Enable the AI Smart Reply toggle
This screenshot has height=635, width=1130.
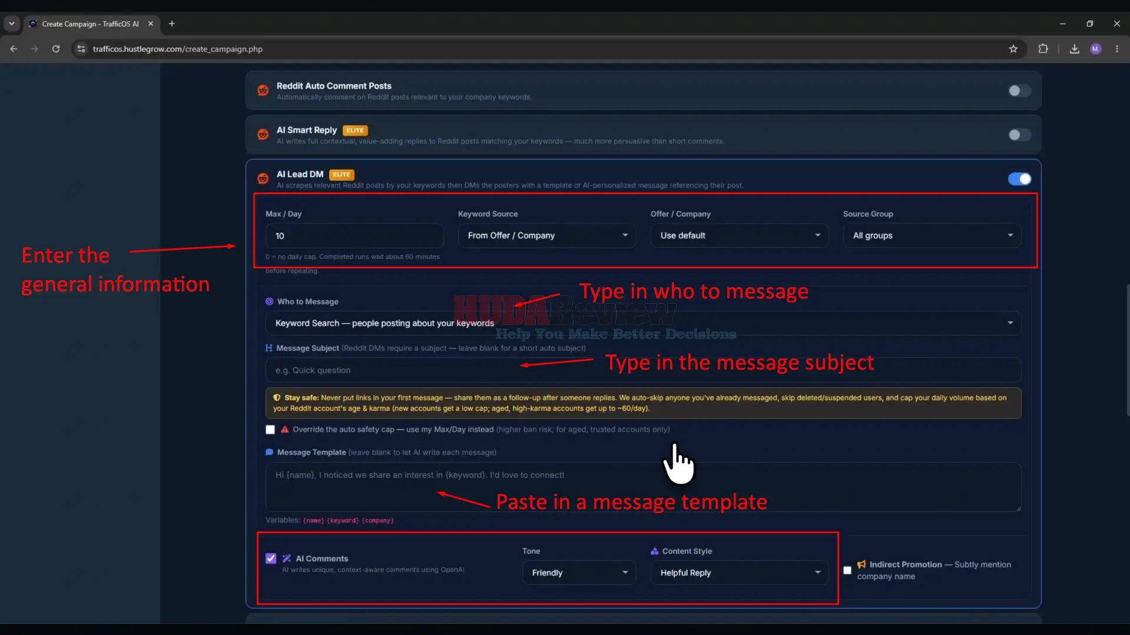1019,135
